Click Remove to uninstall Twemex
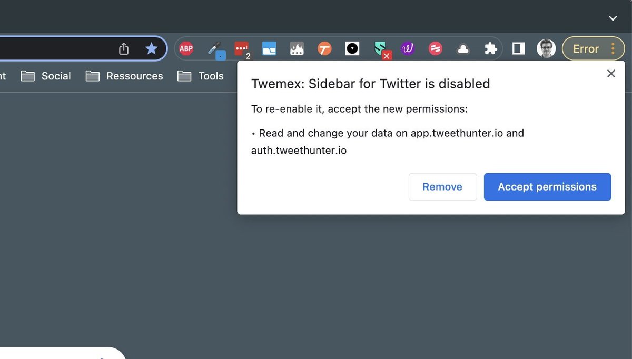This screenshot has width=632, height=359. [x=442, y=187]
